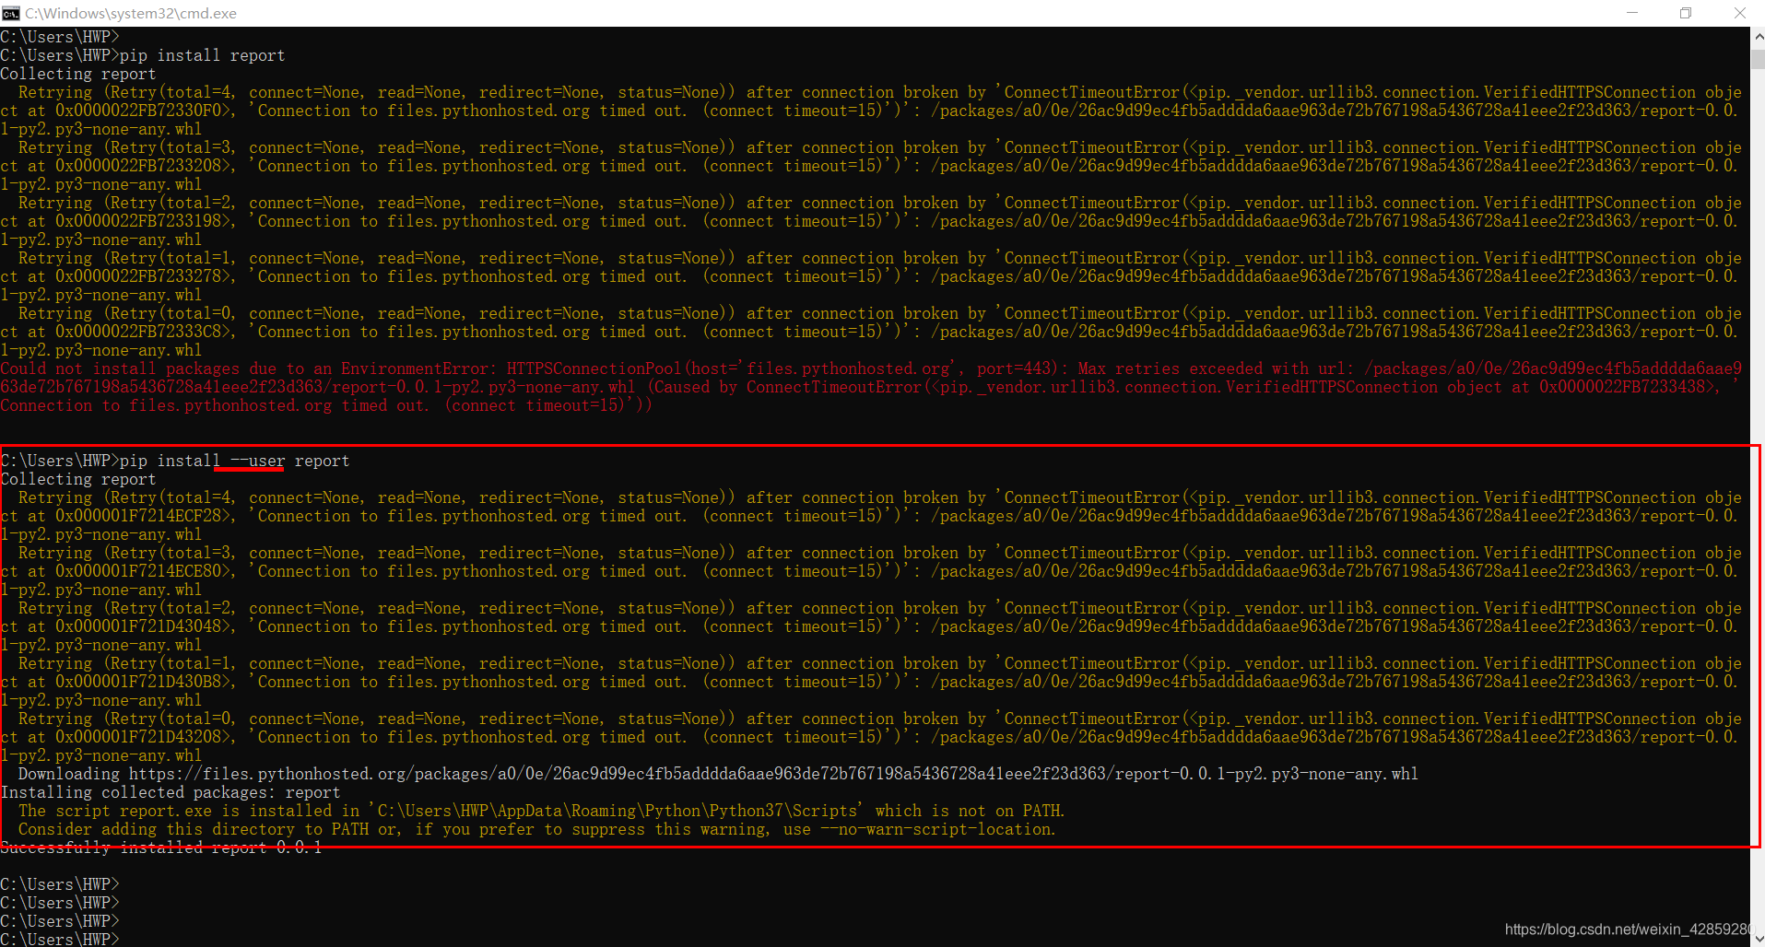Click the scrollbar up arrow
The image size is (1765, 947).
coord(1758,37)
